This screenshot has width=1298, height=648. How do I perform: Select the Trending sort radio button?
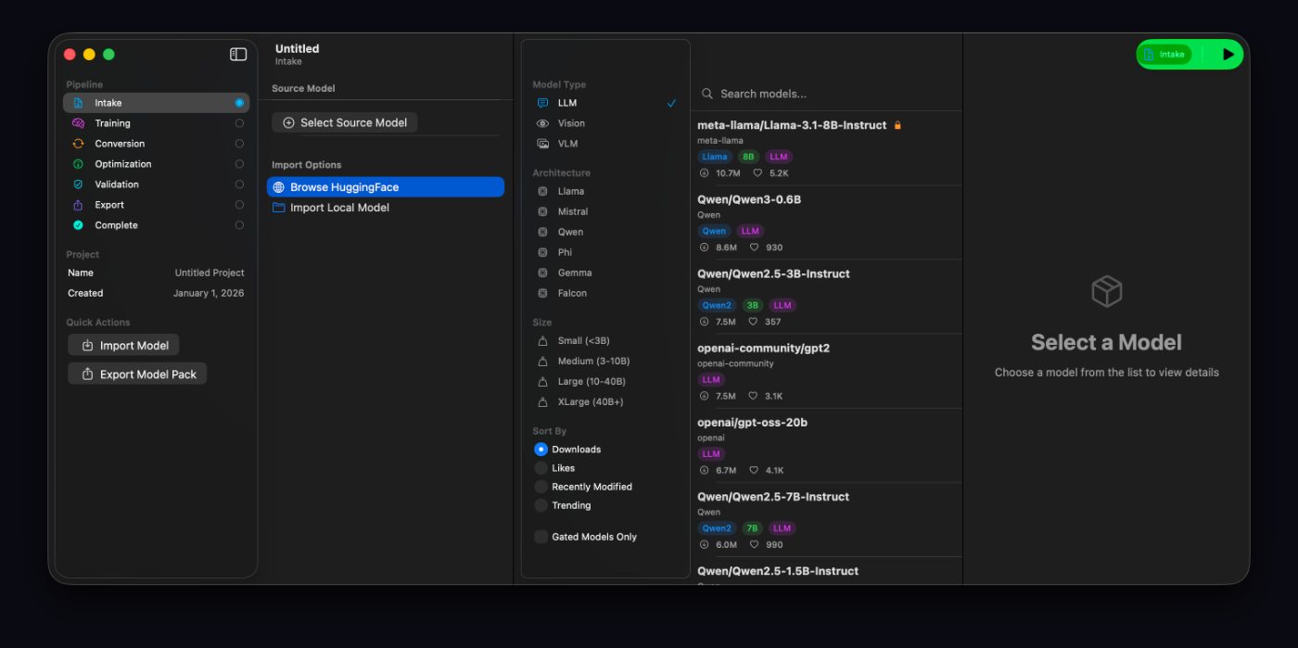coord(541,505)
